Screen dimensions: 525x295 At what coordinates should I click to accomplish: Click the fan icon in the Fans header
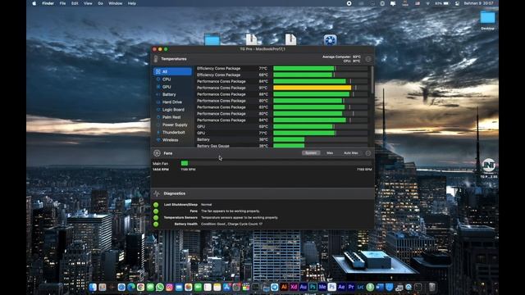(157, 153)
